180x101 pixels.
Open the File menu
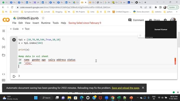click(14, 23)
